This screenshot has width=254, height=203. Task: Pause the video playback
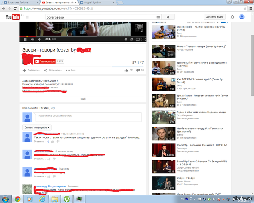(x=25, y=39)
